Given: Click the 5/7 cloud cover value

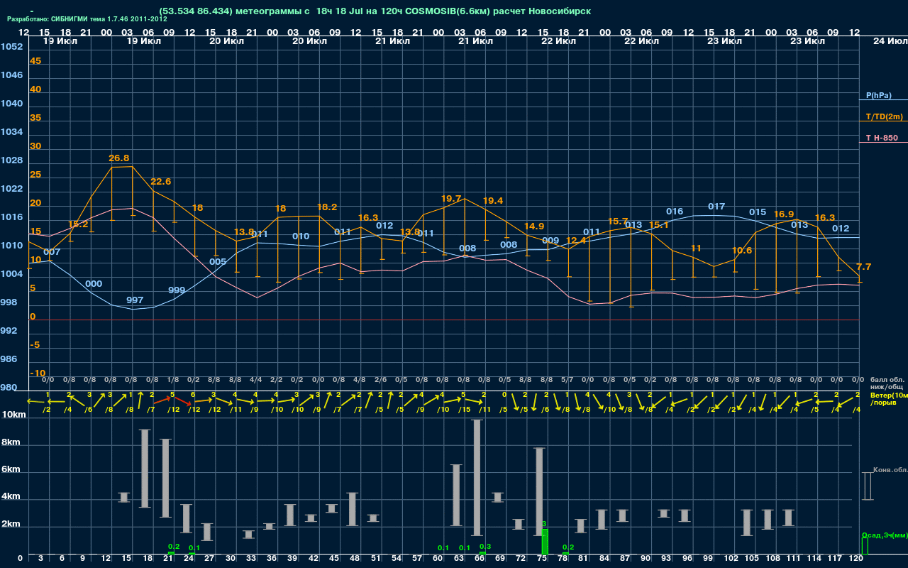Looking at the screenshot, I should 567,380.
